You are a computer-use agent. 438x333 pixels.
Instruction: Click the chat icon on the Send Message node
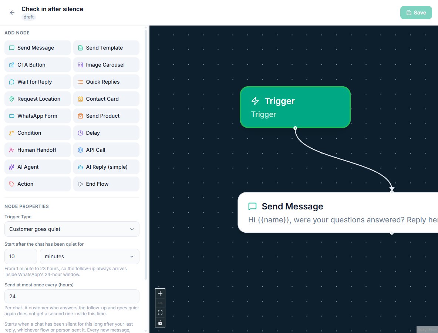tap(252, 206)
